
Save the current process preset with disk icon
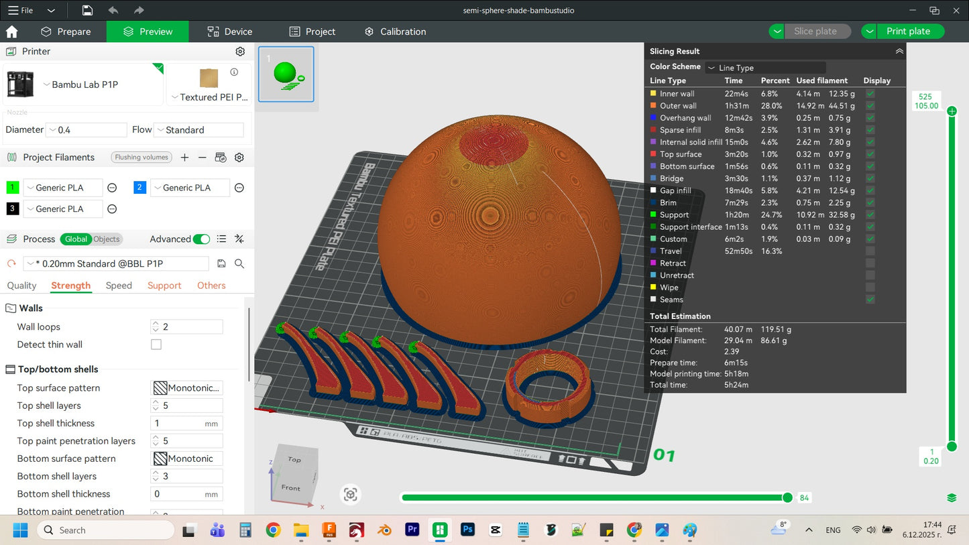click(221, 263)
